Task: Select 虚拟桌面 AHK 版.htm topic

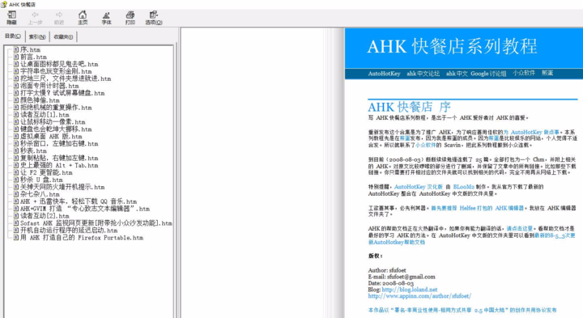Action: click(51, 136)
